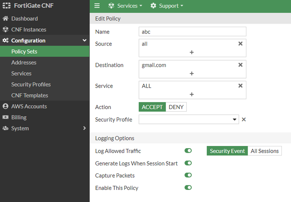291x202 pixels.
Task: Turn off Capture Packets toggle
Action: click(188, 175)
